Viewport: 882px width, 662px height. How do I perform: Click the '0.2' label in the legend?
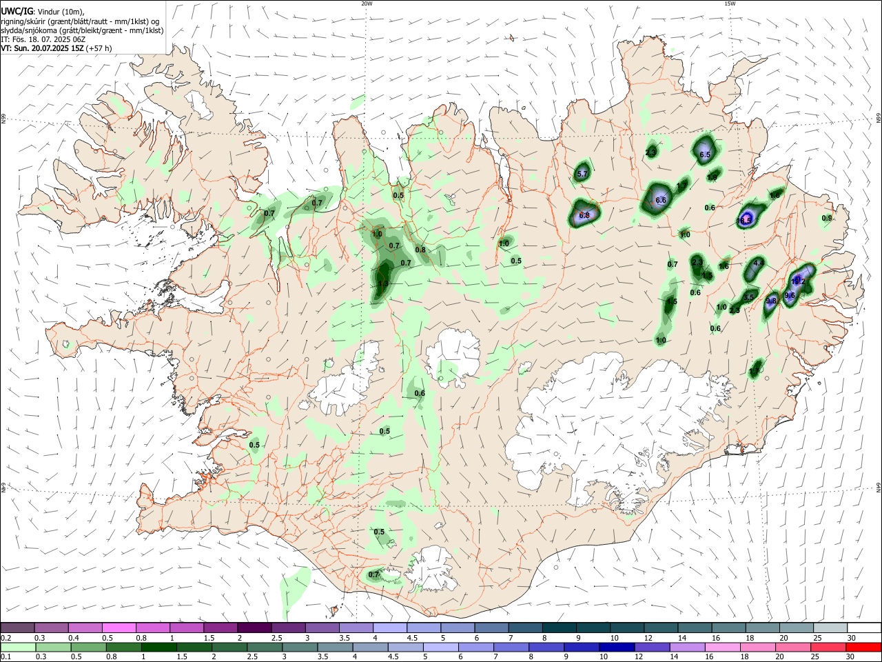6,638
